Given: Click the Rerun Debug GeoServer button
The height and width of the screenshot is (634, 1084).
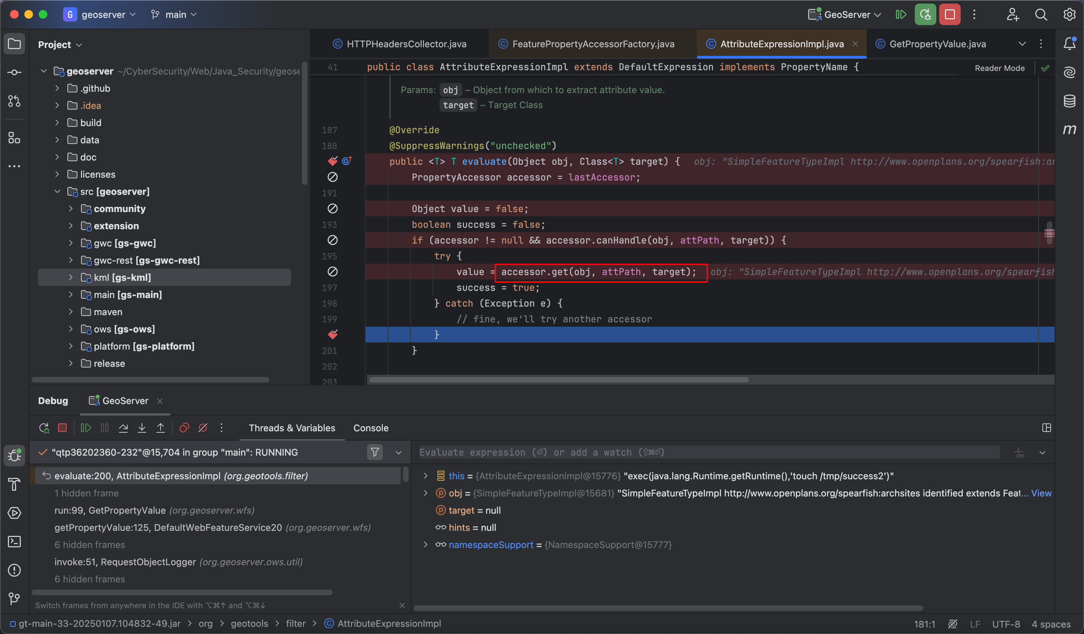Looking at the screenshot, I should tap(925, 15).
